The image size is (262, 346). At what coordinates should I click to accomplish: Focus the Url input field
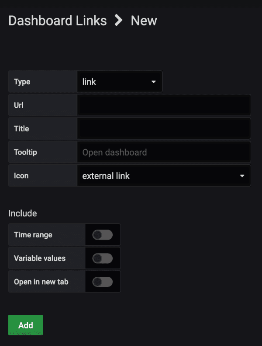pyautogui.click(x=164, y=106)
